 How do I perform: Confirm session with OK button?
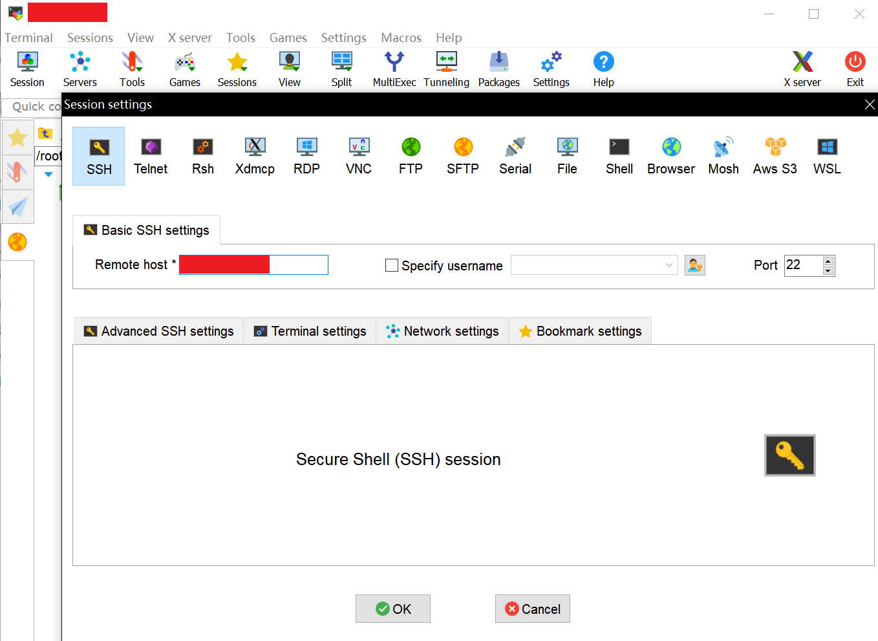393,609
